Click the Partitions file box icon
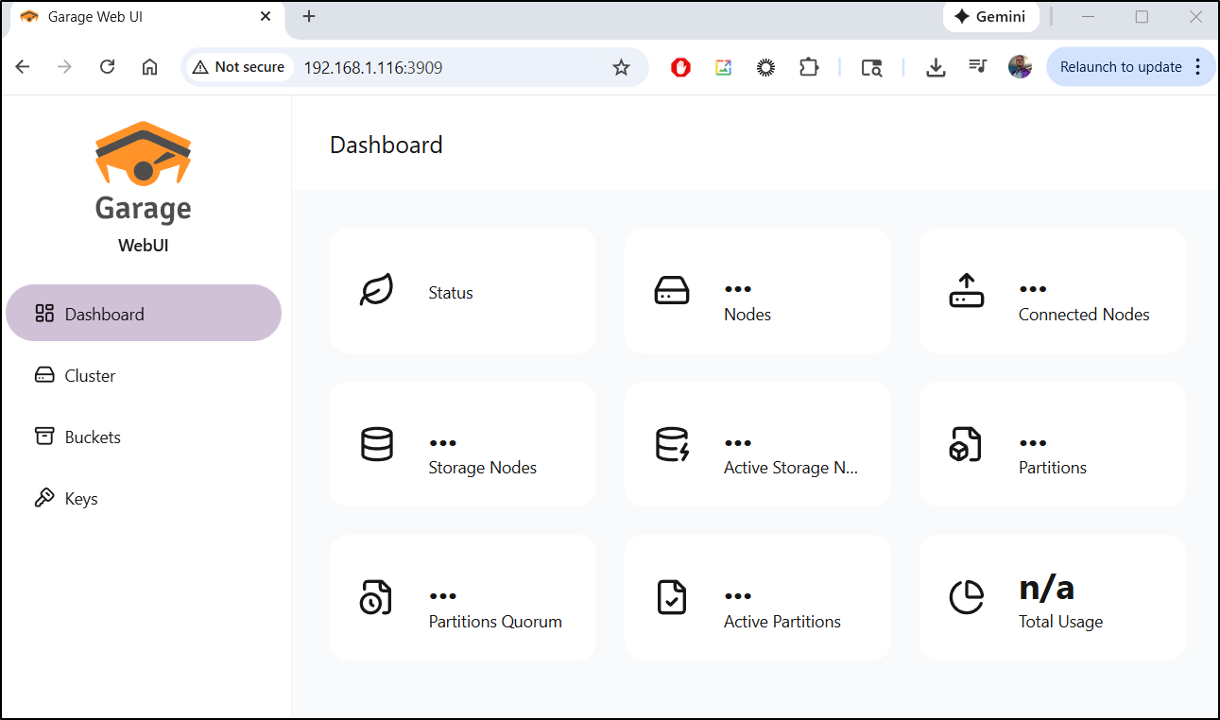1220x720 pixels. click(x=966, y=444)
